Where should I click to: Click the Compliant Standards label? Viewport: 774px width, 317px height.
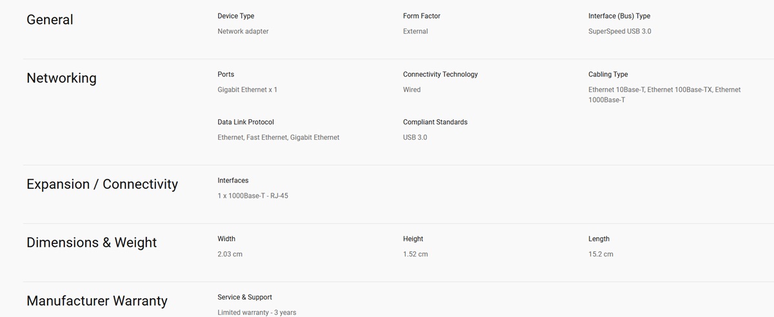[435, 122]
